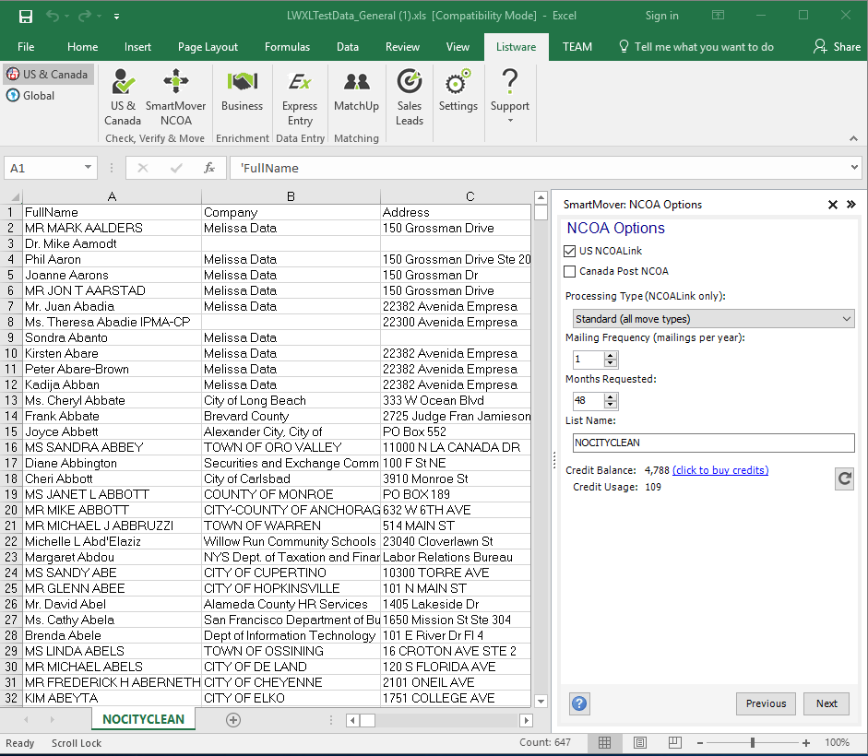Open the Page Layout tab
The height and width of the screenshot is (756, 868).
pos(208,47)
